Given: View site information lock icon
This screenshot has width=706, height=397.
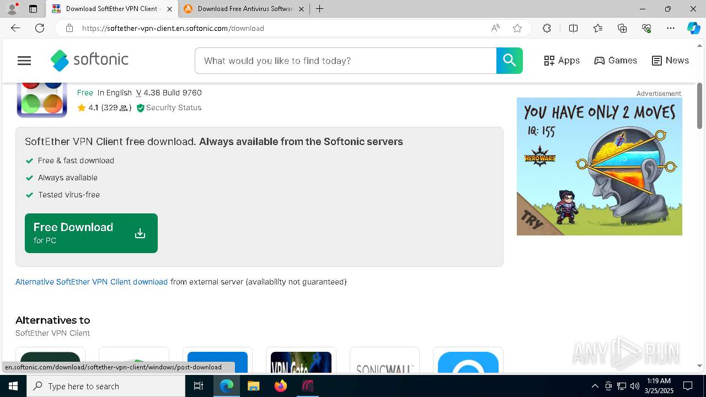Looking at the screenshot, I should coord(69,28).
